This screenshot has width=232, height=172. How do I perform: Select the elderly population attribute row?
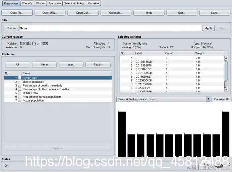click(58, 82)
